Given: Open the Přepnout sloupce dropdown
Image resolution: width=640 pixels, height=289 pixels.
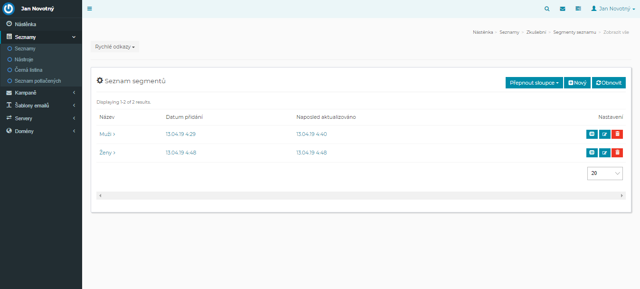Looking at the screenshot, I should (534, 83).
